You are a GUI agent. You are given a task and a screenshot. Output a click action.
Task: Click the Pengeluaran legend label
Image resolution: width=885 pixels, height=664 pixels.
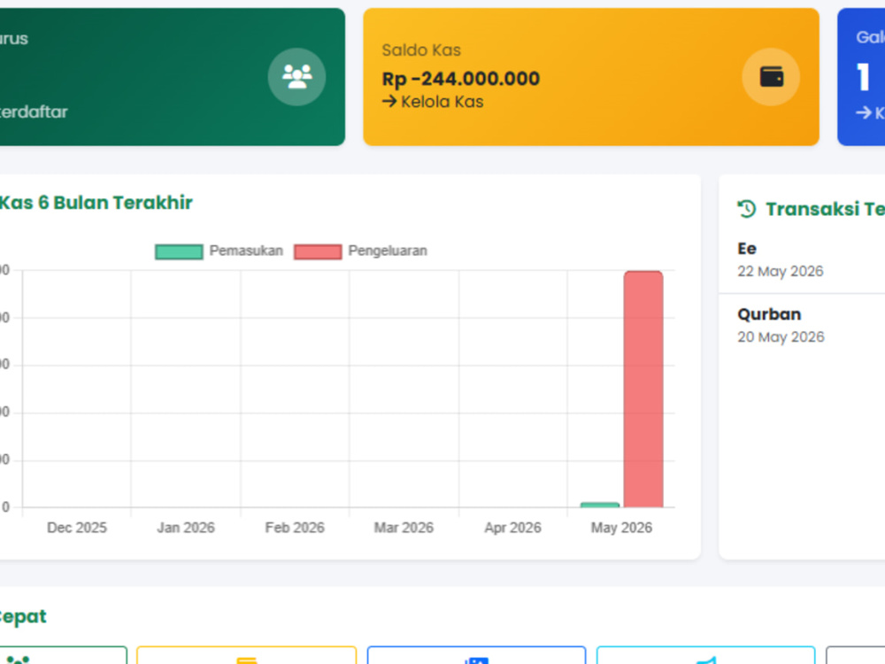coord(388,251)
